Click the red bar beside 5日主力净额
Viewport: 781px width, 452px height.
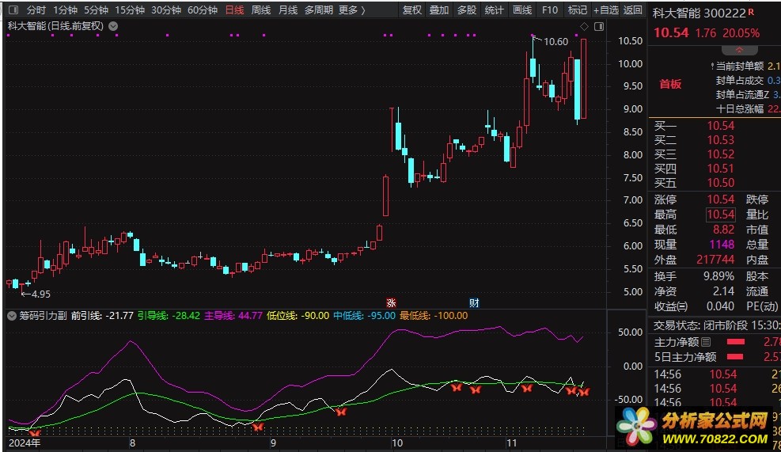click(735, 357)
